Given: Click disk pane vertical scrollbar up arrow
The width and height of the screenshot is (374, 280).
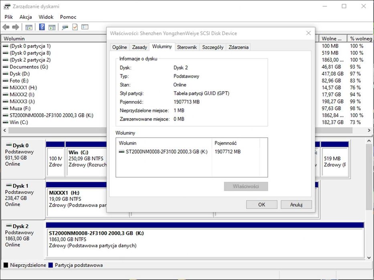Looking at the screenshot, I should point(369,141).
